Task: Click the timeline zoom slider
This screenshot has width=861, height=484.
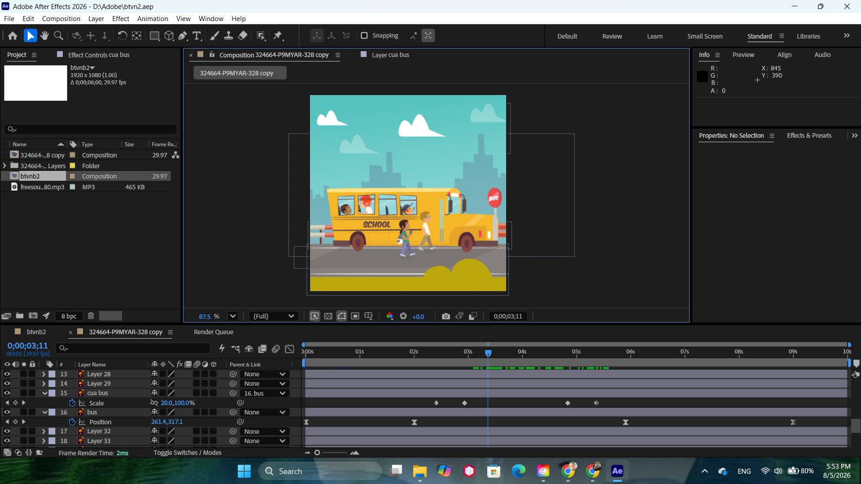Action: point(332,453)
